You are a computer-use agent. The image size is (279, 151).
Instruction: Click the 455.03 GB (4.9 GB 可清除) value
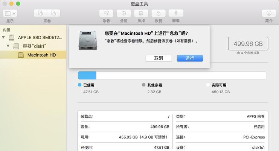[144, 137]
